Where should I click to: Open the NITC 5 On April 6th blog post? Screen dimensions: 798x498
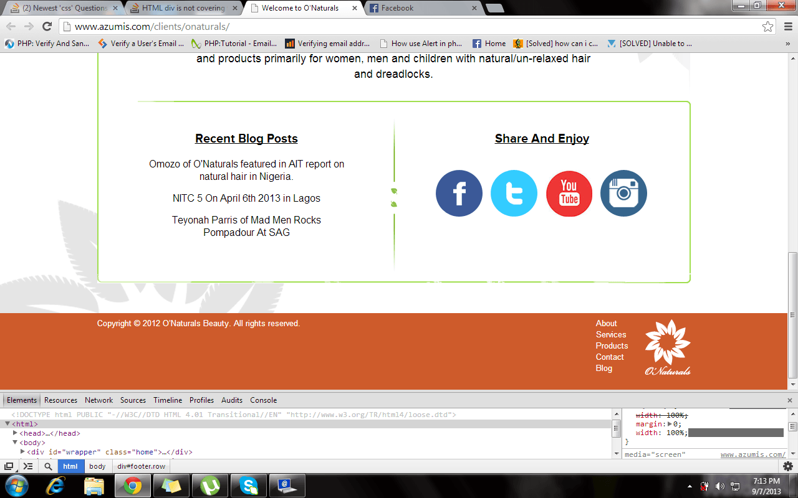coord(246,198)
